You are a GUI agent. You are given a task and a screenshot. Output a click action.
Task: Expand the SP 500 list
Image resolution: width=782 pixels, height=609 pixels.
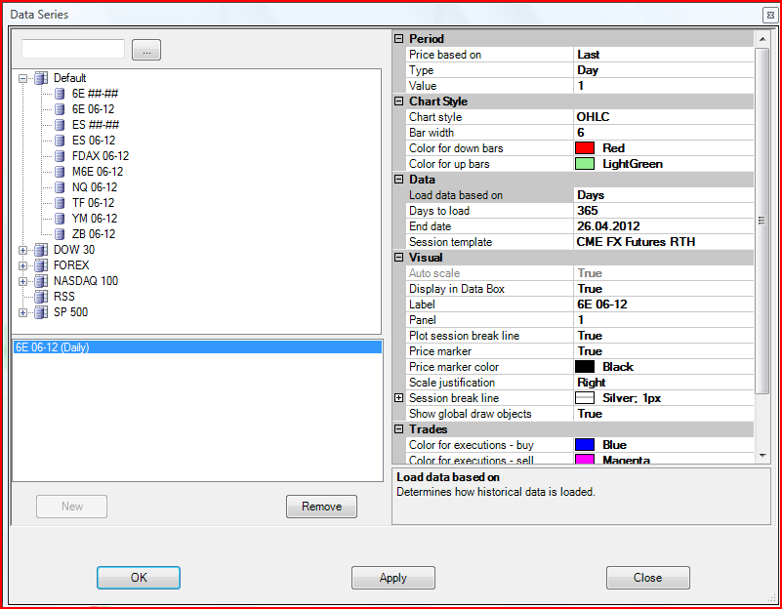coord(22,312)
